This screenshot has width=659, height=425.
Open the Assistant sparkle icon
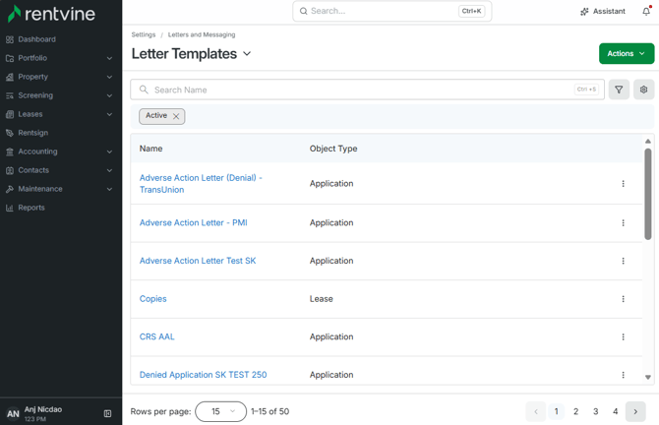pyautogui.click(x=584, y=12)
